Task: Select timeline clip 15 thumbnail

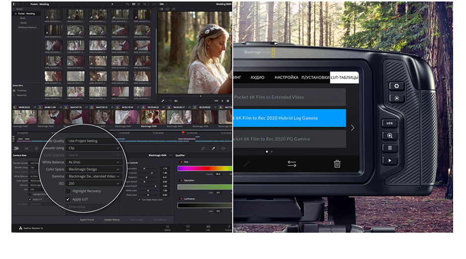Action: pyautogui.click(x=153, y=117)
